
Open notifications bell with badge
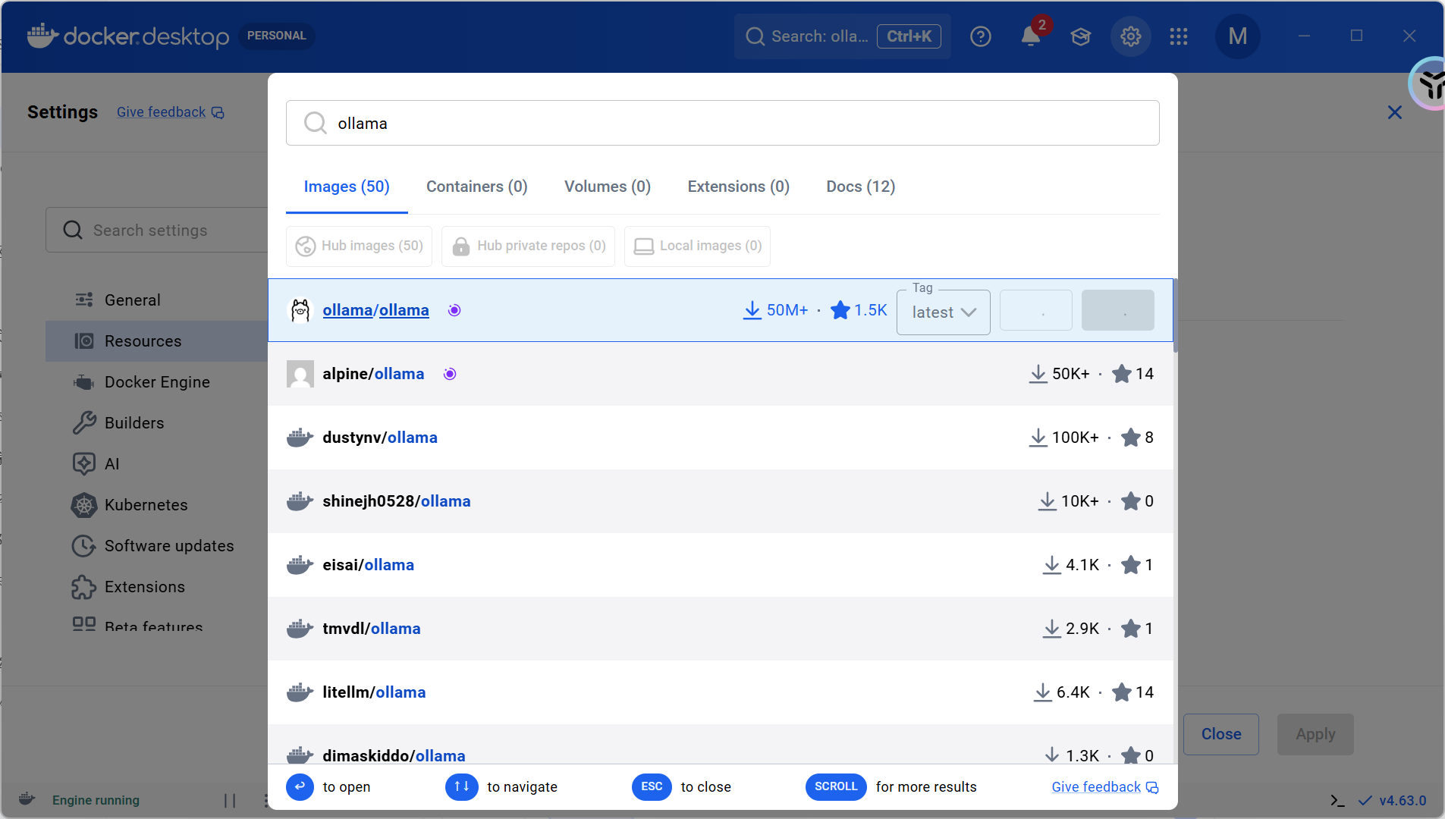pos(1031,35)
